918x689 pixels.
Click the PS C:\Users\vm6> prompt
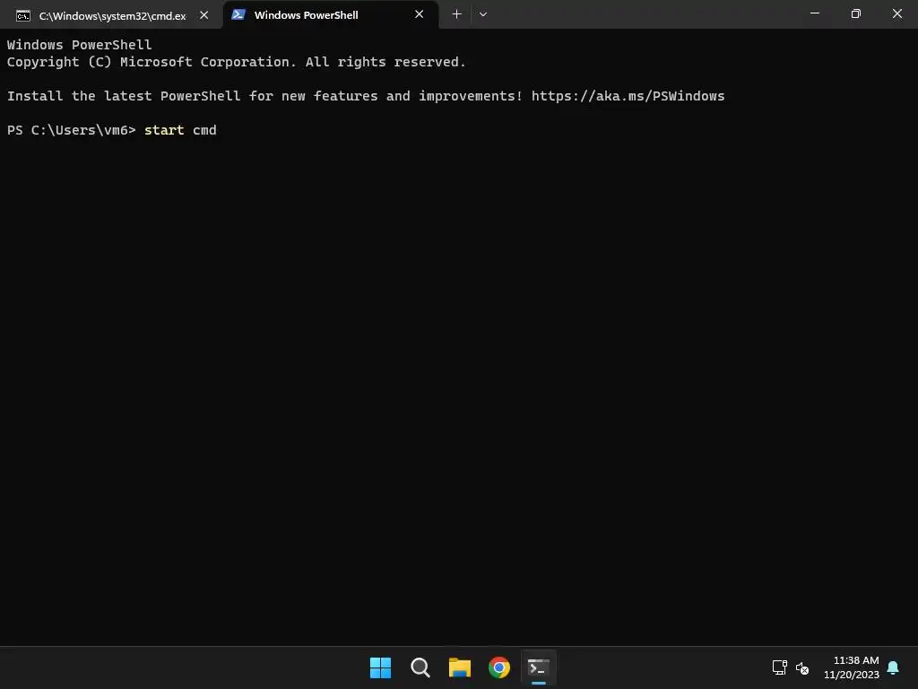(x=71, y=130)
